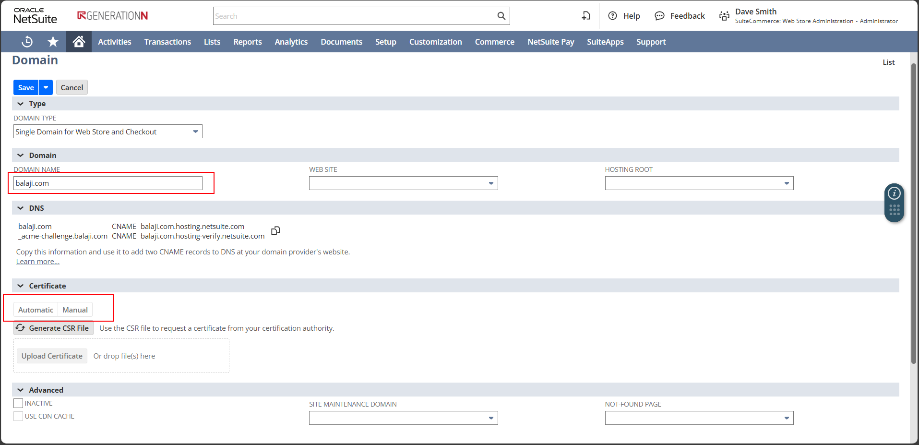Switch certificate mode to Automatic
Image resolution: width=919 pixels, height=445 pixels.
[36, 310]
